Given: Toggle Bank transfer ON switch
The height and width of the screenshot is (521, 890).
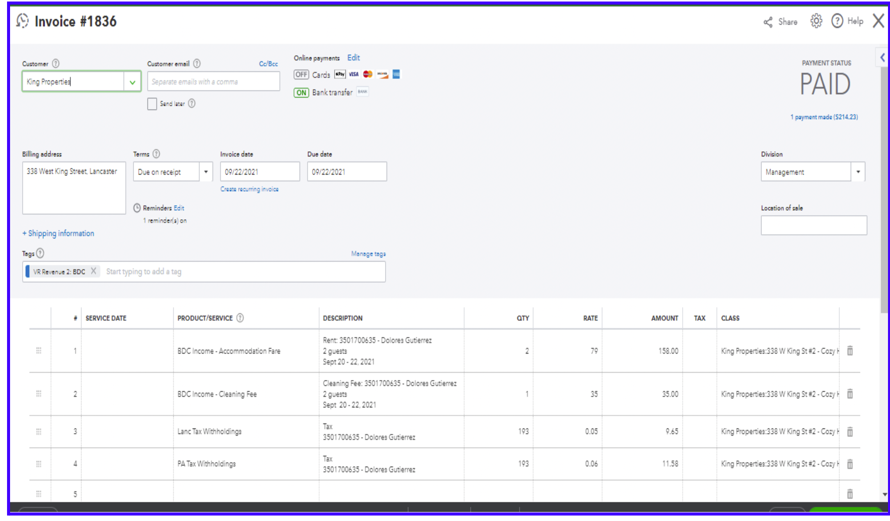Looking at the screenshot, I should click(301, 93).
